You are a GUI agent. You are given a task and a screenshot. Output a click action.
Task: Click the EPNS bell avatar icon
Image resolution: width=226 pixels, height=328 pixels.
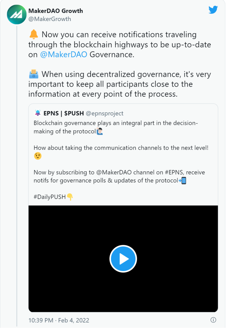38,113
